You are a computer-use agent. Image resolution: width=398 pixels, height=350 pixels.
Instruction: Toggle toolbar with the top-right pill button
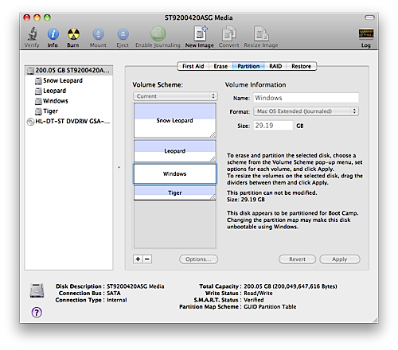click(x=369, y=17)
